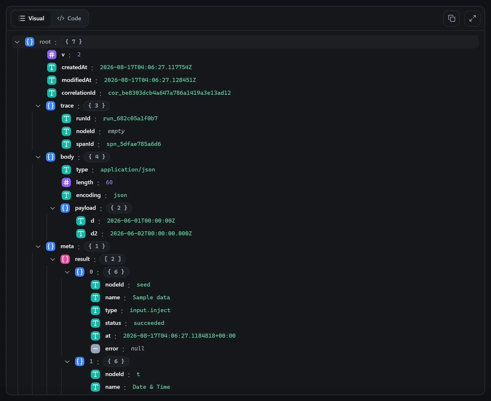The height and width of the screenshot is (401, 491).
Task: Click the text icon beside encoding
Action: click(66, 195)
